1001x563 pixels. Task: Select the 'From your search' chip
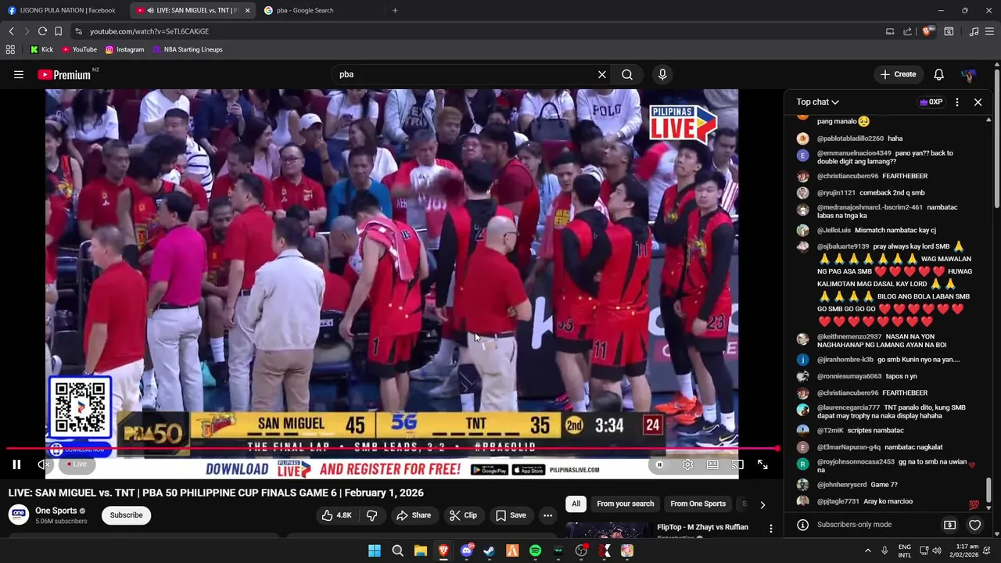[x=625, y=504]
